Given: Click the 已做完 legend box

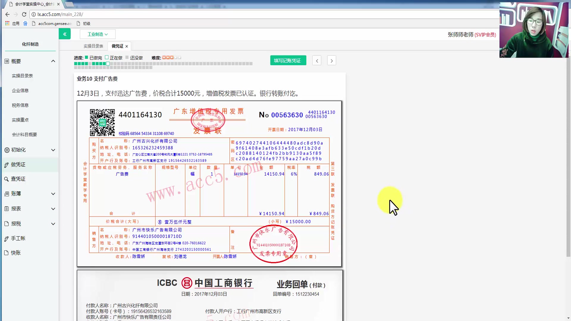Looking at the screenshot, I should (87, 57).
